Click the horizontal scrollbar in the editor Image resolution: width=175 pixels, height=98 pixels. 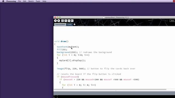110,89
